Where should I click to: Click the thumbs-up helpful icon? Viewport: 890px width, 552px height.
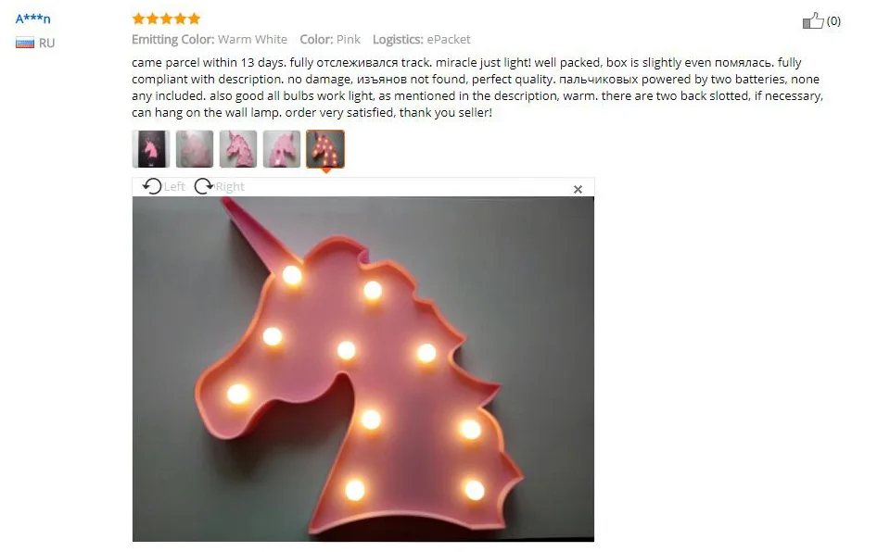[x=813, y=21]
